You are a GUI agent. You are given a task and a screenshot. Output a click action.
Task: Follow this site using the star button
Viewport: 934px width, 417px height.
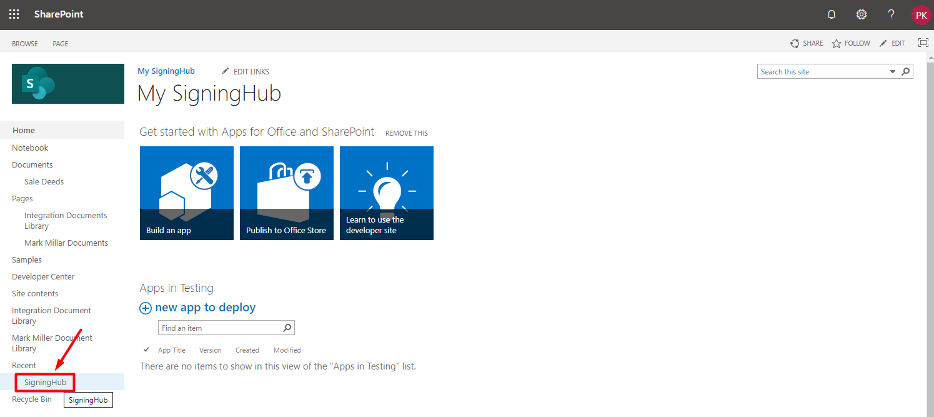pyautogui.click(x=850, y=43)
